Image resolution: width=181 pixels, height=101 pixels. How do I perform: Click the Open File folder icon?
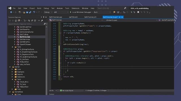[x=24, y=12]
